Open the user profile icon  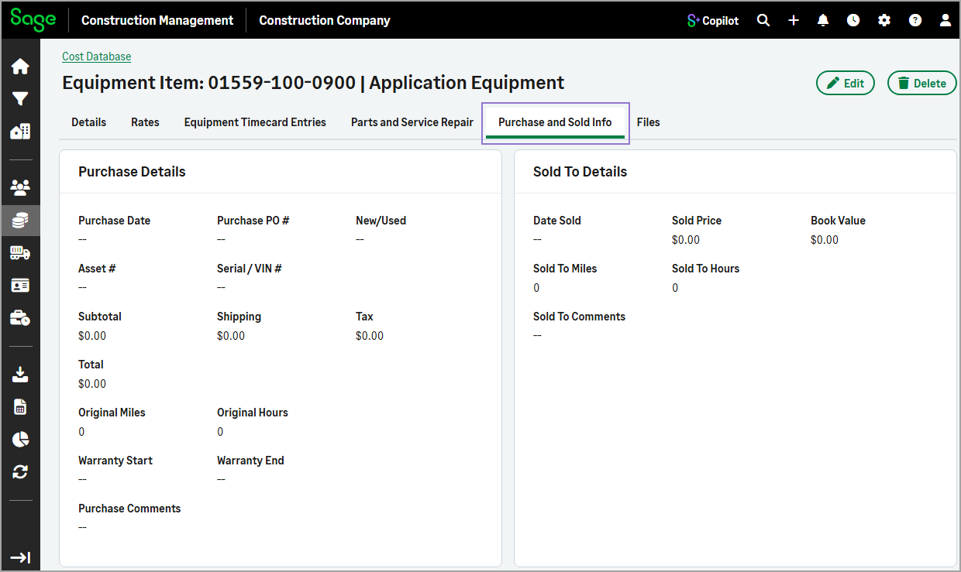945,21
